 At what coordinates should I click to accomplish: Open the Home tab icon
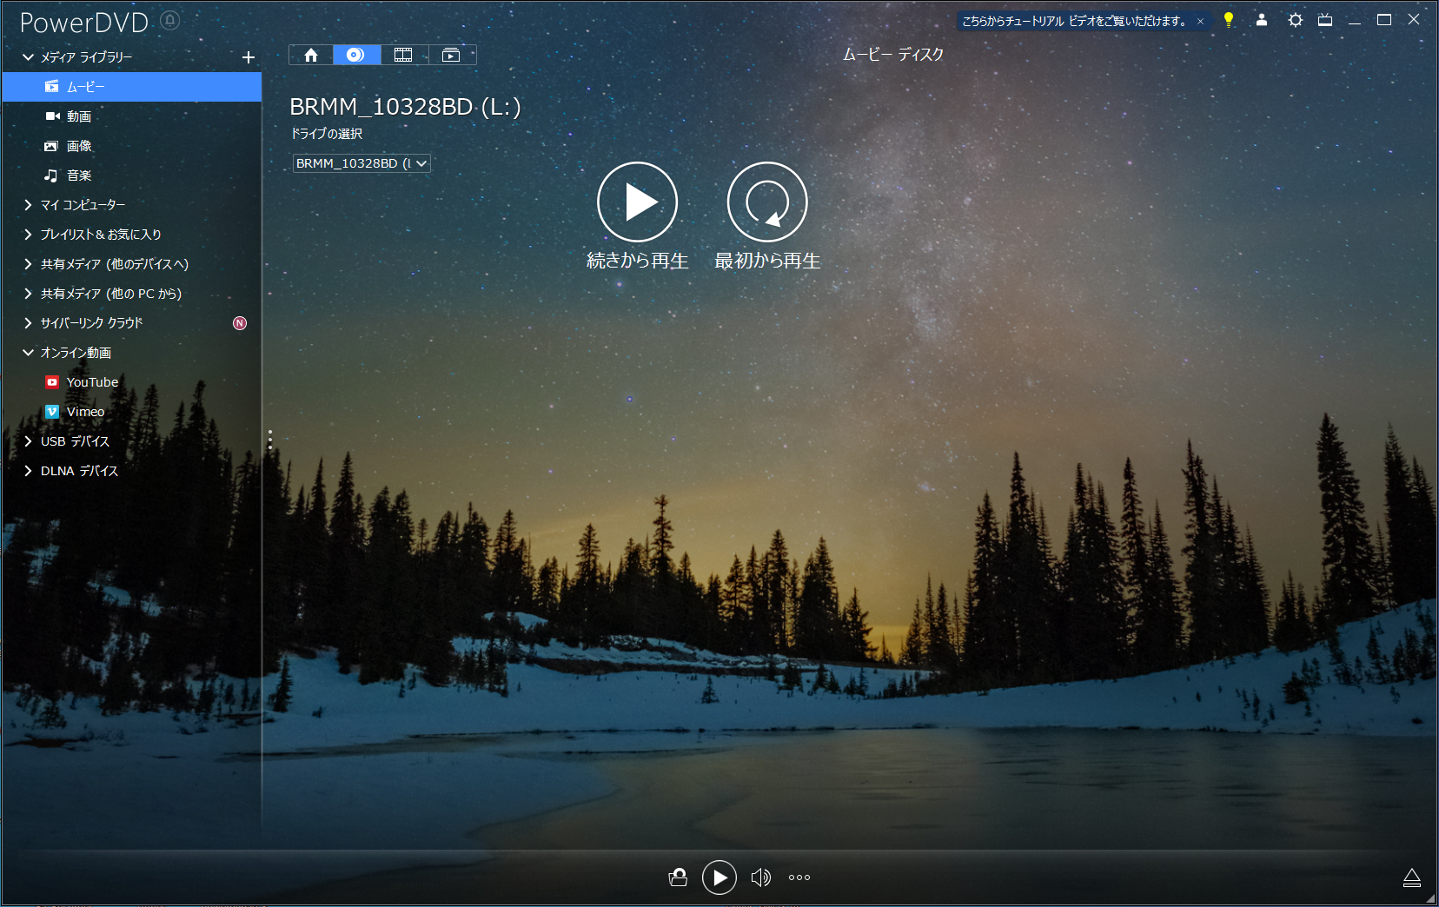click(x=311, y=55)
